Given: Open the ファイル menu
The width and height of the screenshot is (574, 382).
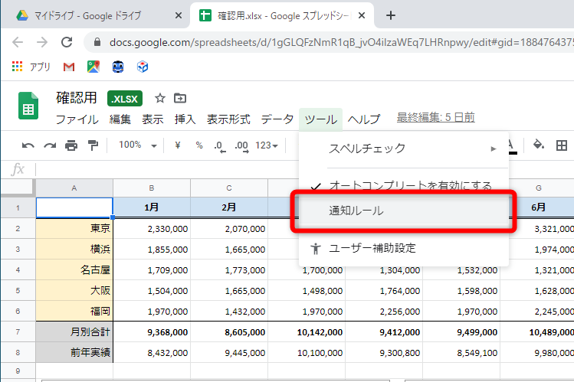Looking at the screenshot, I should point(77,119).
